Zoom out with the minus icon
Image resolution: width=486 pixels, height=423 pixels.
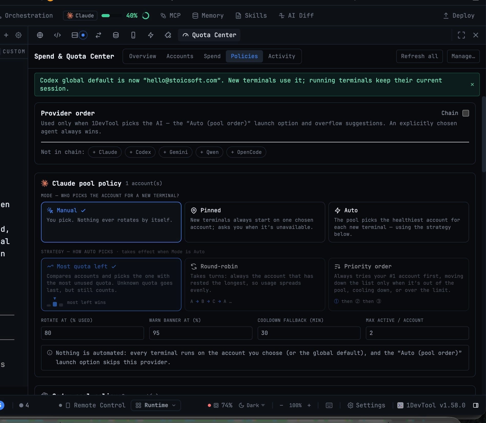tap(281, 405)
